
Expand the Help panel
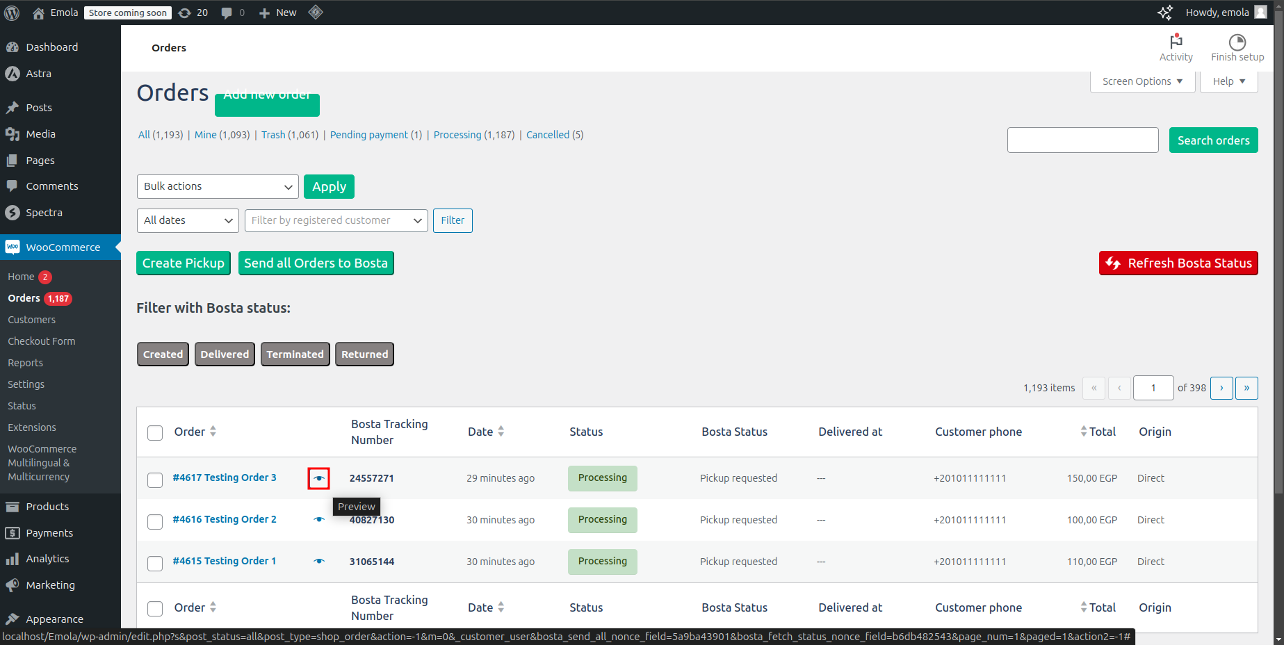(x=1229, y=81)
